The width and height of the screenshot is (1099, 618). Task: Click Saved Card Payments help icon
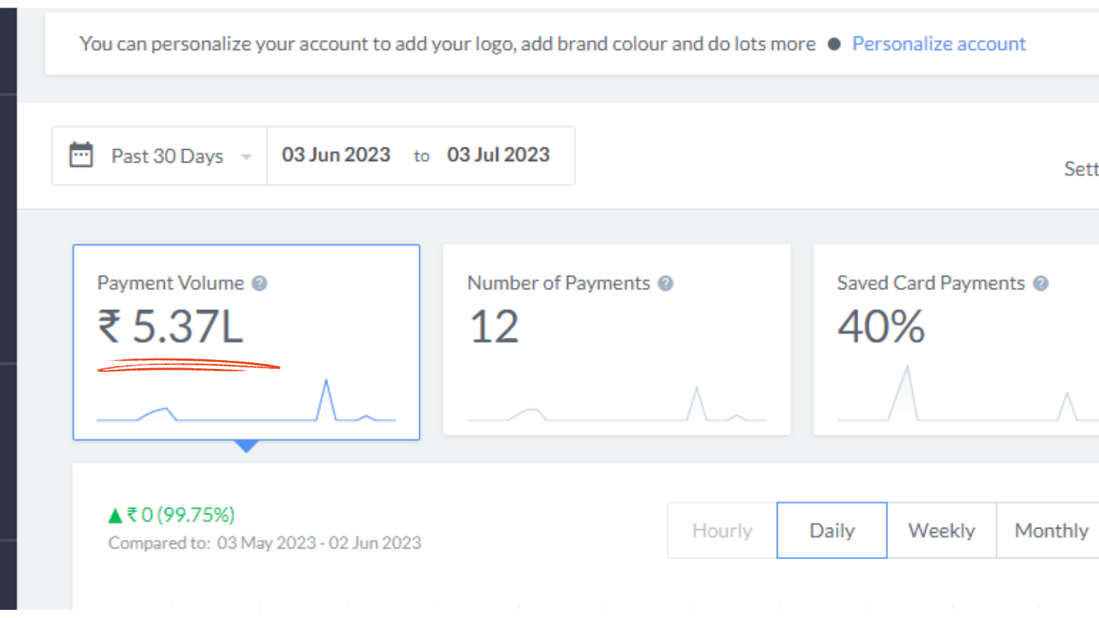coord(1041,283)
